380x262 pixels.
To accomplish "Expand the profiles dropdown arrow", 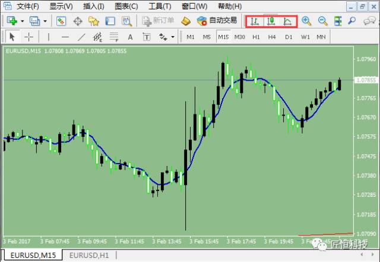I will pyautogui.click(x=45, y=21).
